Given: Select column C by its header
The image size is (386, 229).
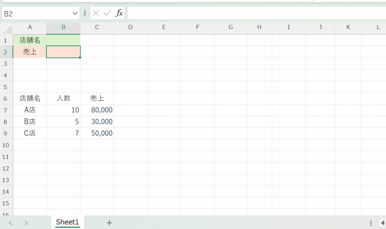Looking at the screenshot, I should (97, 27).
